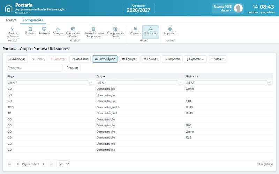Open the Serviços section
Viewport: 279px width, 174px height.
click(58, 31)
